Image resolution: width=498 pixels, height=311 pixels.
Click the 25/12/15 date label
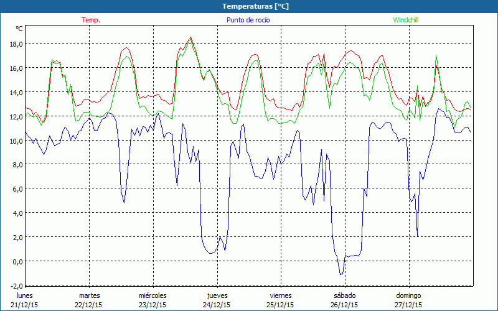[280, 305]
